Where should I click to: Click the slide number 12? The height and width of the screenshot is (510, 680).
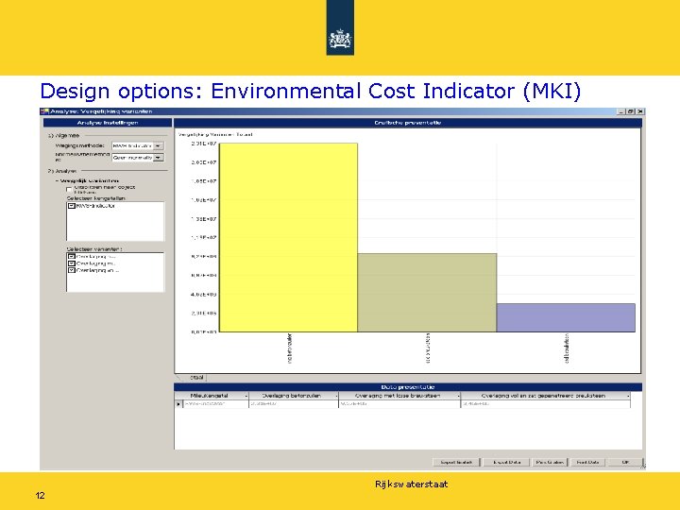pyautogui.click(x=41, y=496)
